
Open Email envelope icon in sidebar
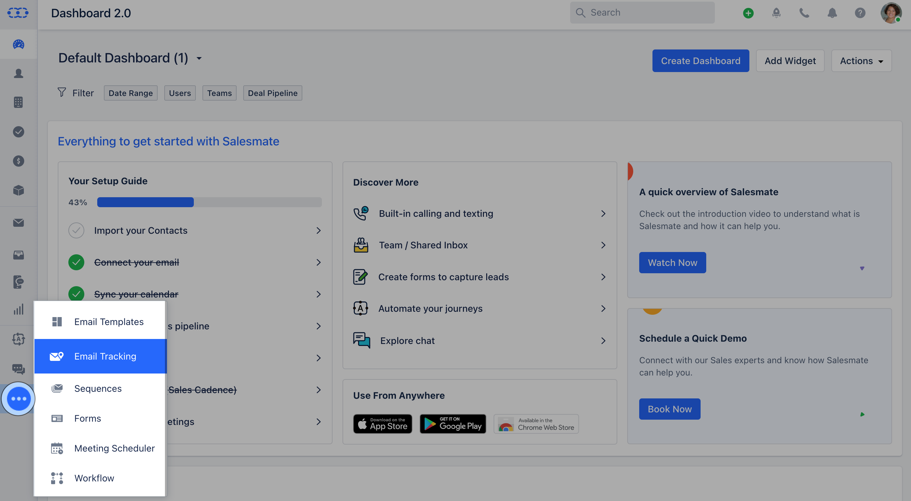tap(18, 222)
